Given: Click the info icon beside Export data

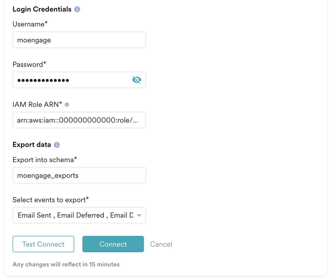Looking at the screenshot, I should pyautogui.click(x=57, y=145).
